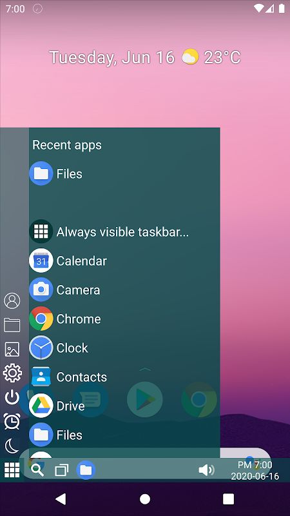
Task: Open the Drive app icon
Action: tap(41, 406)
